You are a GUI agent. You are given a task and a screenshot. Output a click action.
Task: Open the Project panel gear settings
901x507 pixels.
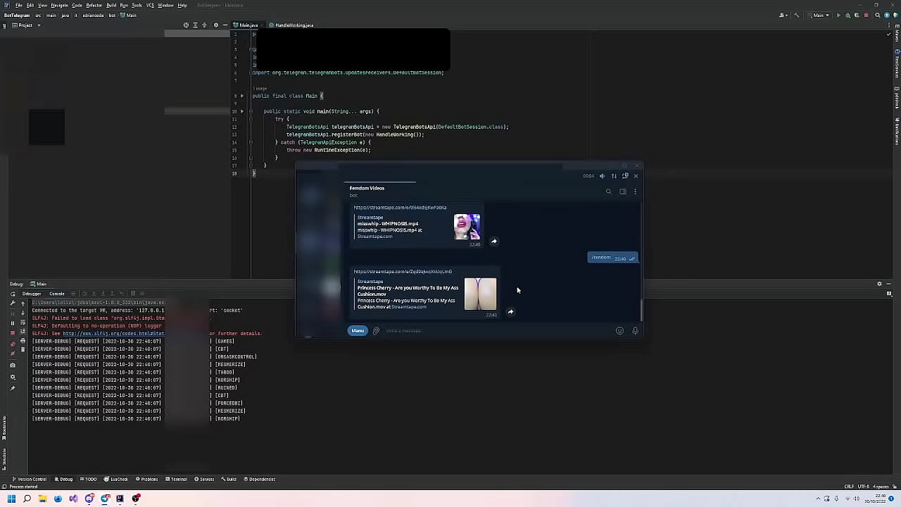point(215,25)
